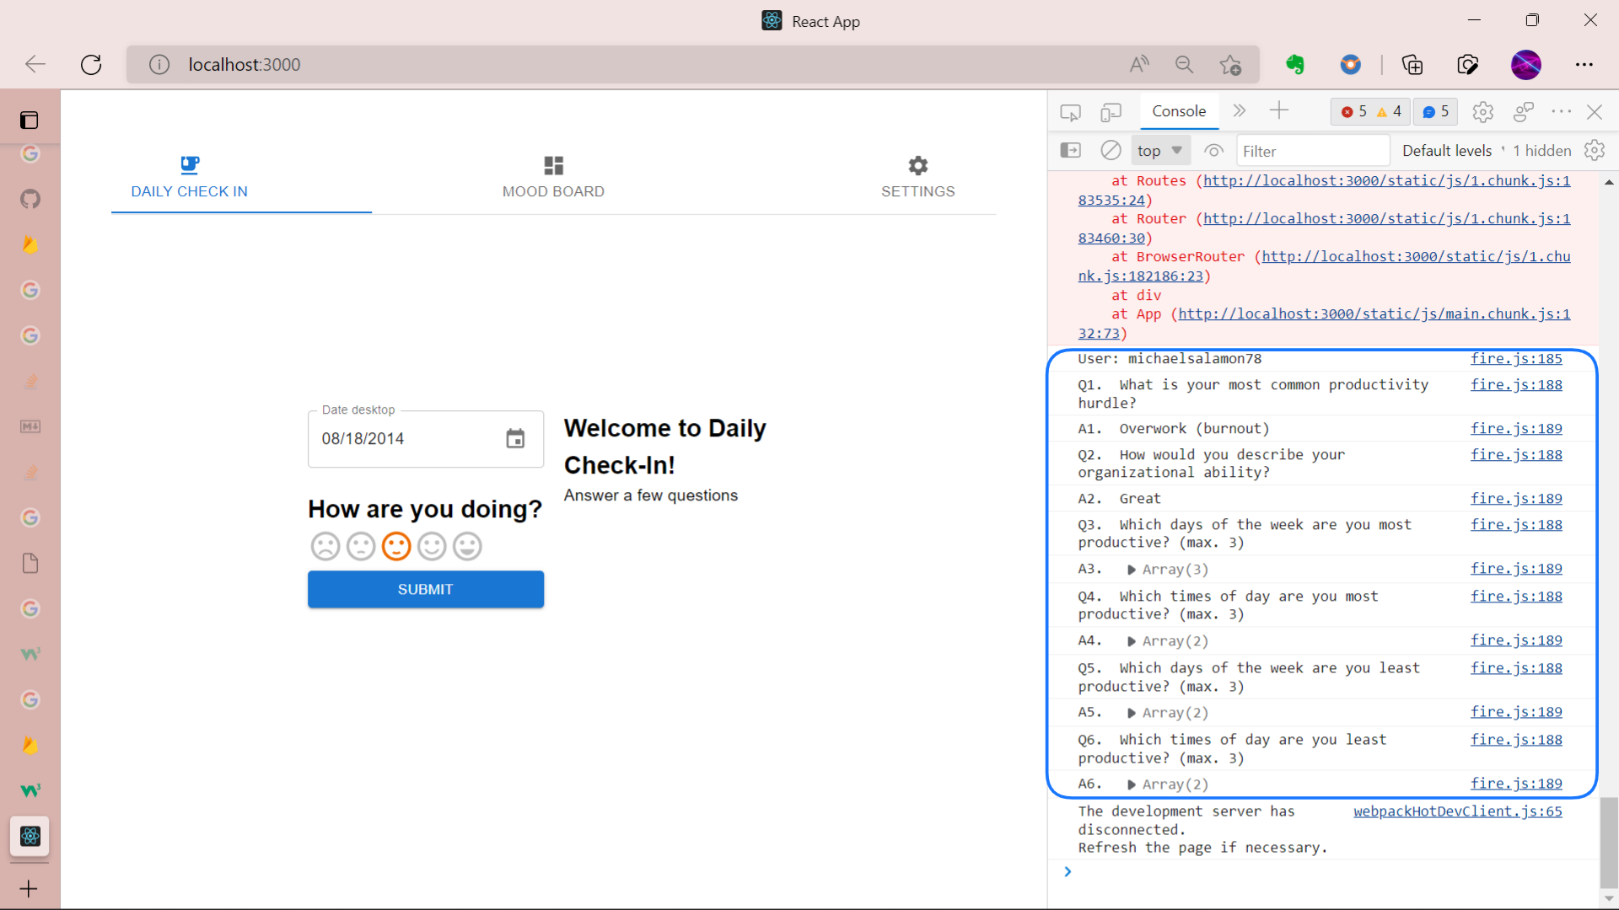Select the sad face mood rating
This screenshot has height=910, width=1619.
coord(325,546)
